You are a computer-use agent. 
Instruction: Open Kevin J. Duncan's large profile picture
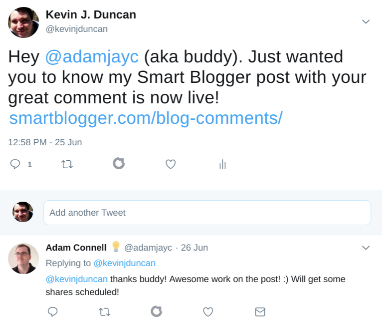[x=23, y=22]
